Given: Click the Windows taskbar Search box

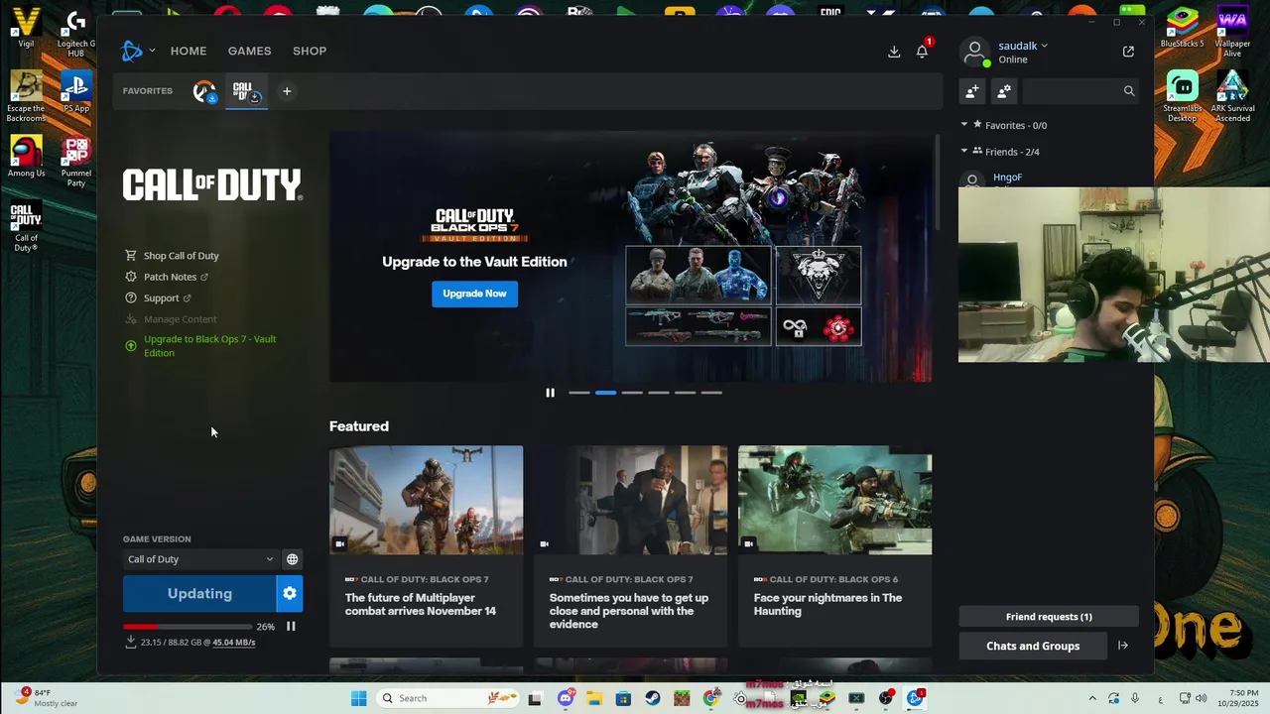Looking at the screenshot, I should [x=448, y=698].
